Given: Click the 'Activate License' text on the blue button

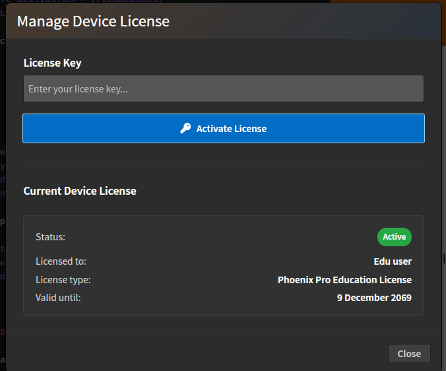Looking at the screenshot, I should [x=232, y=129].
